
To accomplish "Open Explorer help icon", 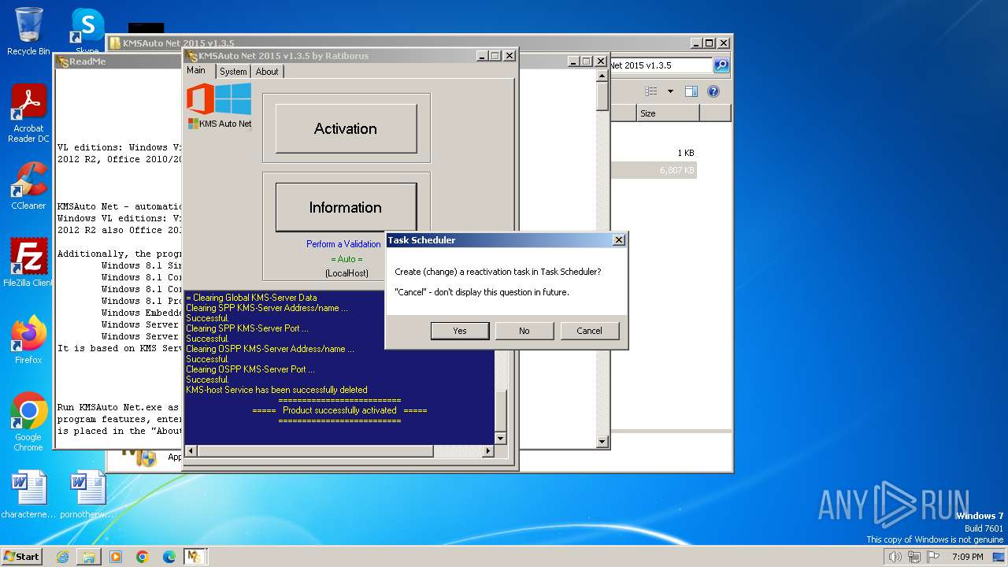I will point(713,91).
